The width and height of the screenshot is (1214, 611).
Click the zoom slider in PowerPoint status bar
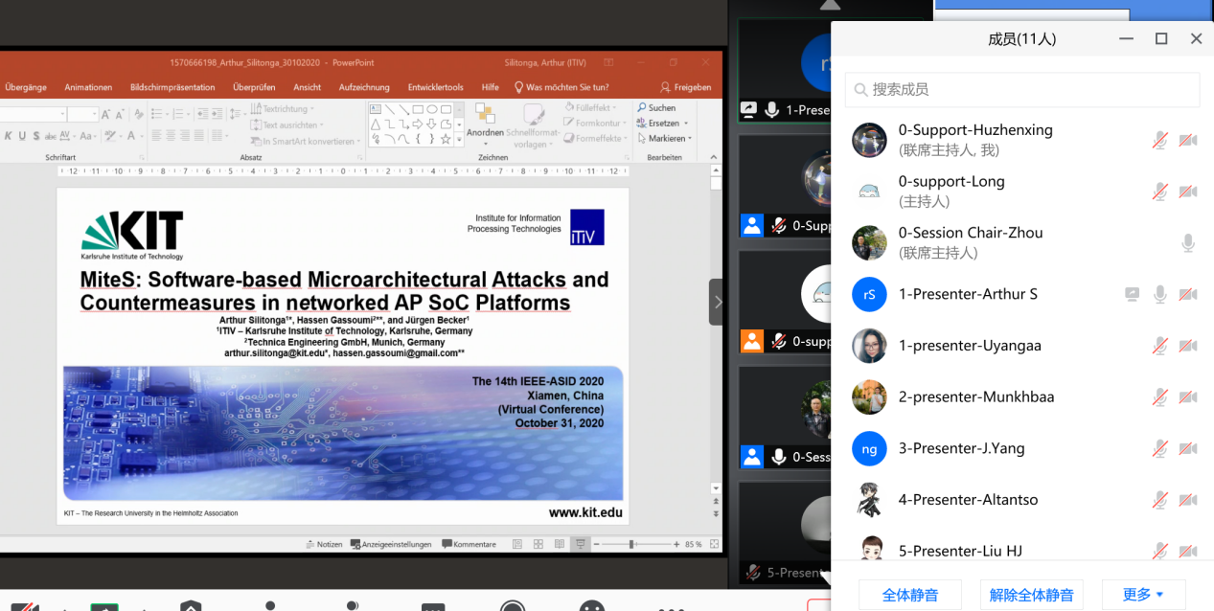pos(631,544)
